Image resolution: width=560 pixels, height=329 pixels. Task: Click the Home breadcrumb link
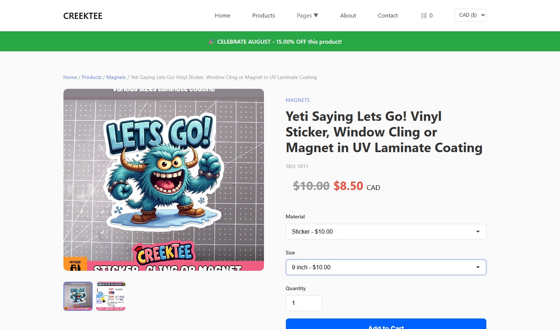(70, 77)
